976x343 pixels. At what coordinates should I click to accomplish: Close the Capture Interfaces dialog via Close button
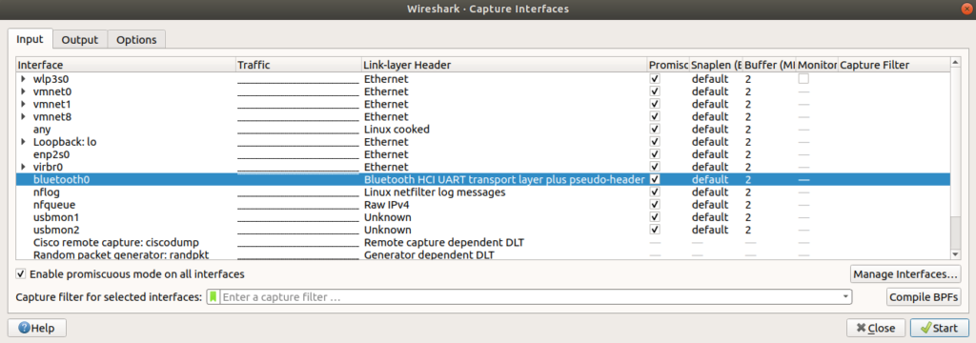tap(876, 328)
